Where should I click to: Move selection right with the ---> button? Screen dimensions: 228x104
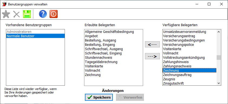(x=152, y=56)
